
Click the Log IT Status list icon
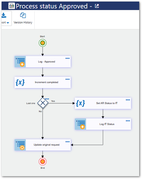point(81,124)
